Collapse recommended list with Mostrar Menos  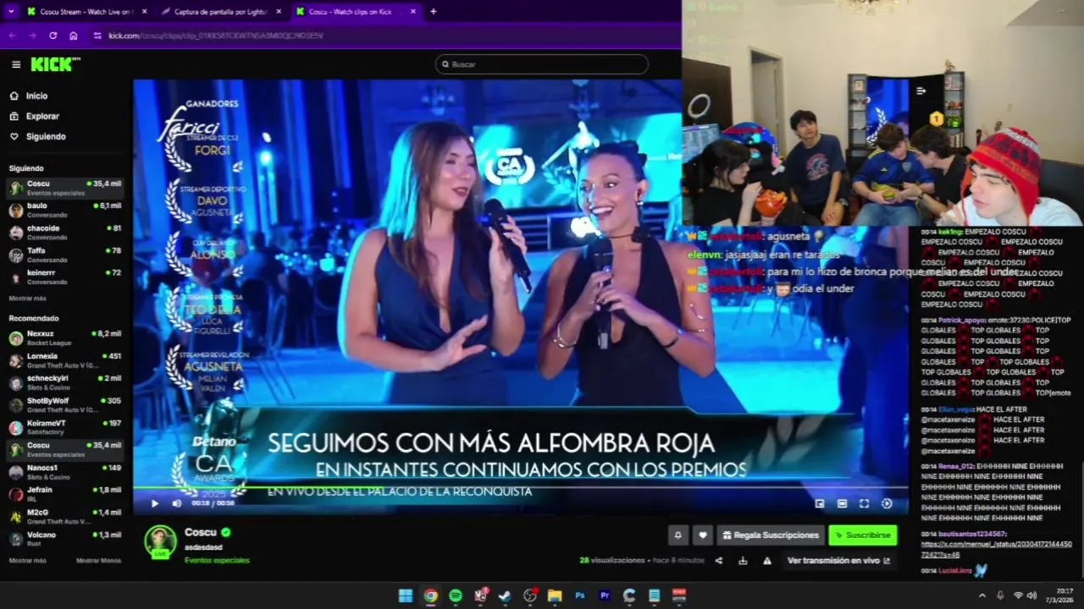coord(98,561)
